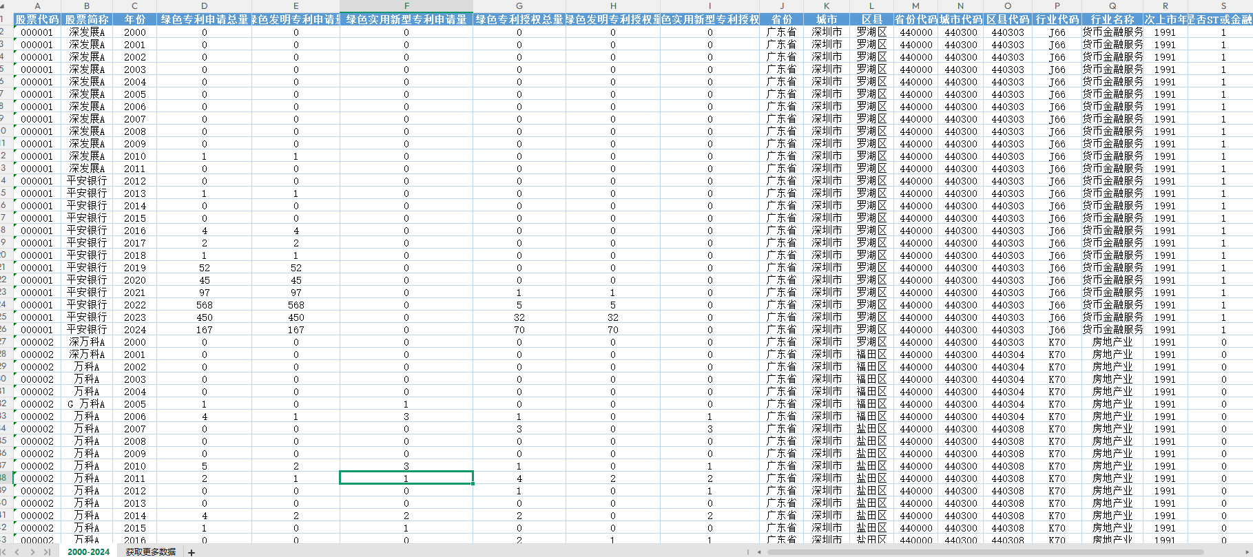This screenshot has height=557, width=1253.
Task: Select the year cell reading 2024
Action: pyautogui.click(x=135, y=330)
